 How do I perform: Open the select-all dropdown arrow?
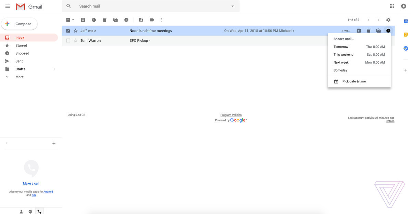click(x=73, y=20)
